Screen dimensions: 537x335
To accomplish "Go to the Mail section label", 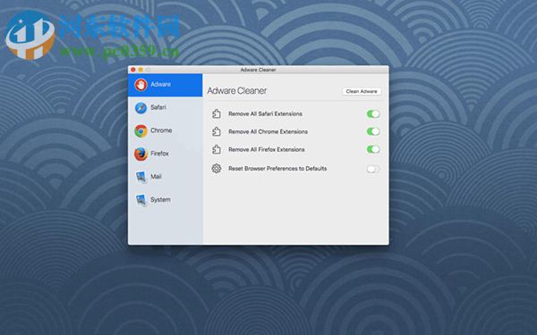I will pos(156,176).
